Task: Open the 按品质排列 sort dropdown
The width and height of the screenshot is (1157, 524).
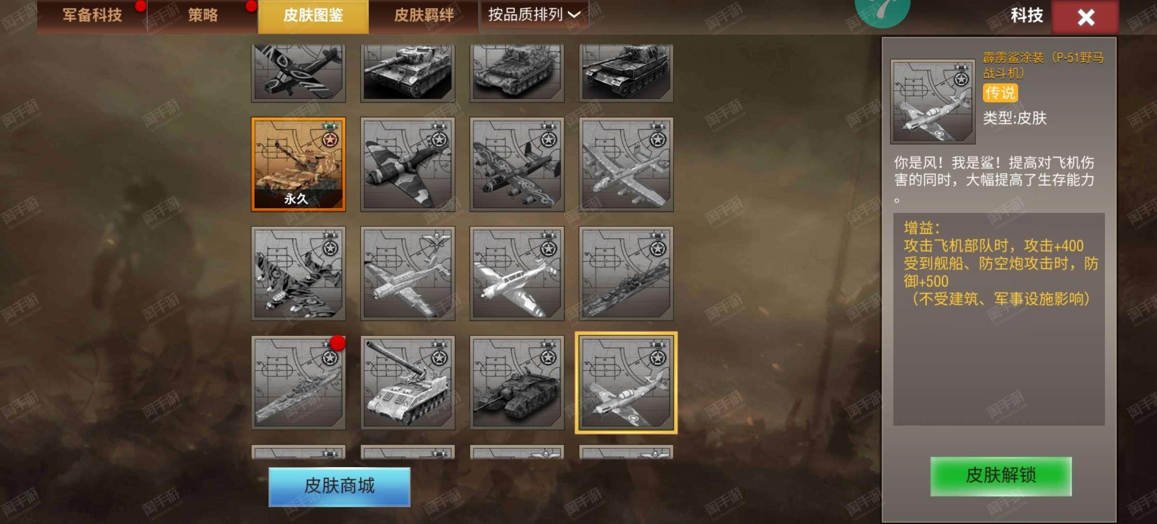Action: (x=534, y=15)
